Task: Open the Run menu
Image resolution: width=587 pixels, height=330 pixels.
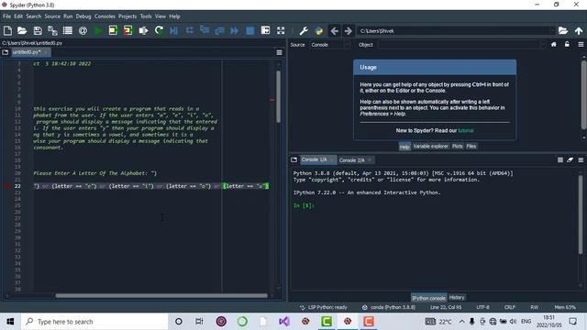Action: click(68, 16)
